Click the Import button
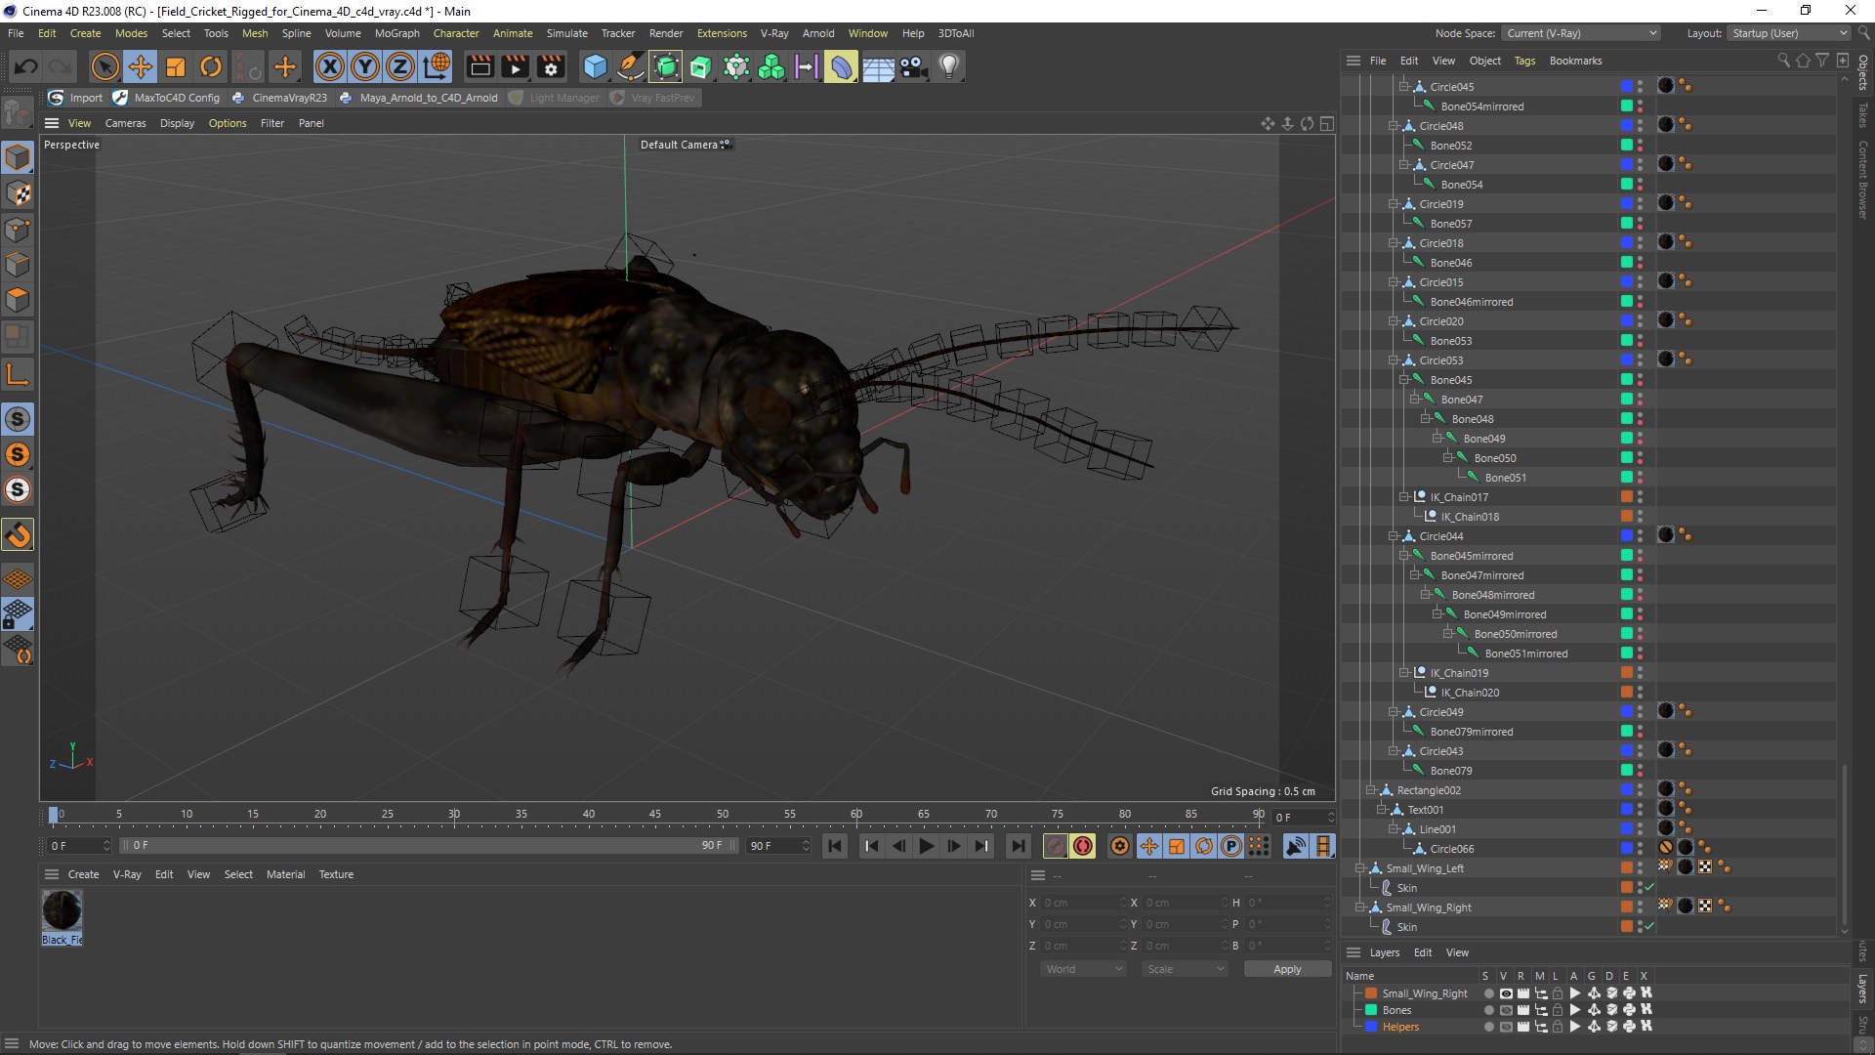This screenshot has width=1875, height=1055. click(76, 98)
